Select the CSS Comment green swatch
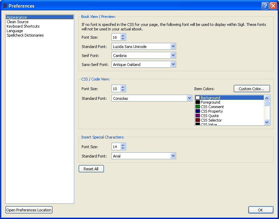Screen dimensions: 279x219 [198, 107]
